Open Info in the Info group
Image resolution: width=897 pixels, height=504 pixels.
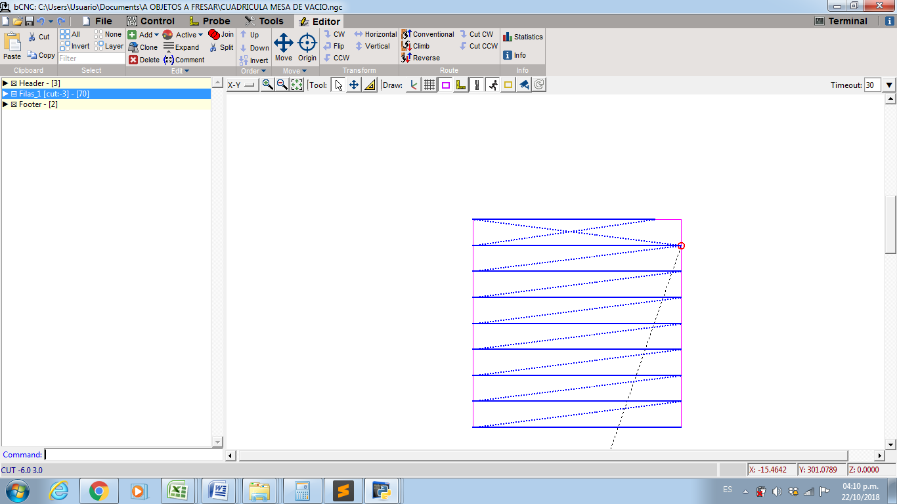click(x=514, y=55)
